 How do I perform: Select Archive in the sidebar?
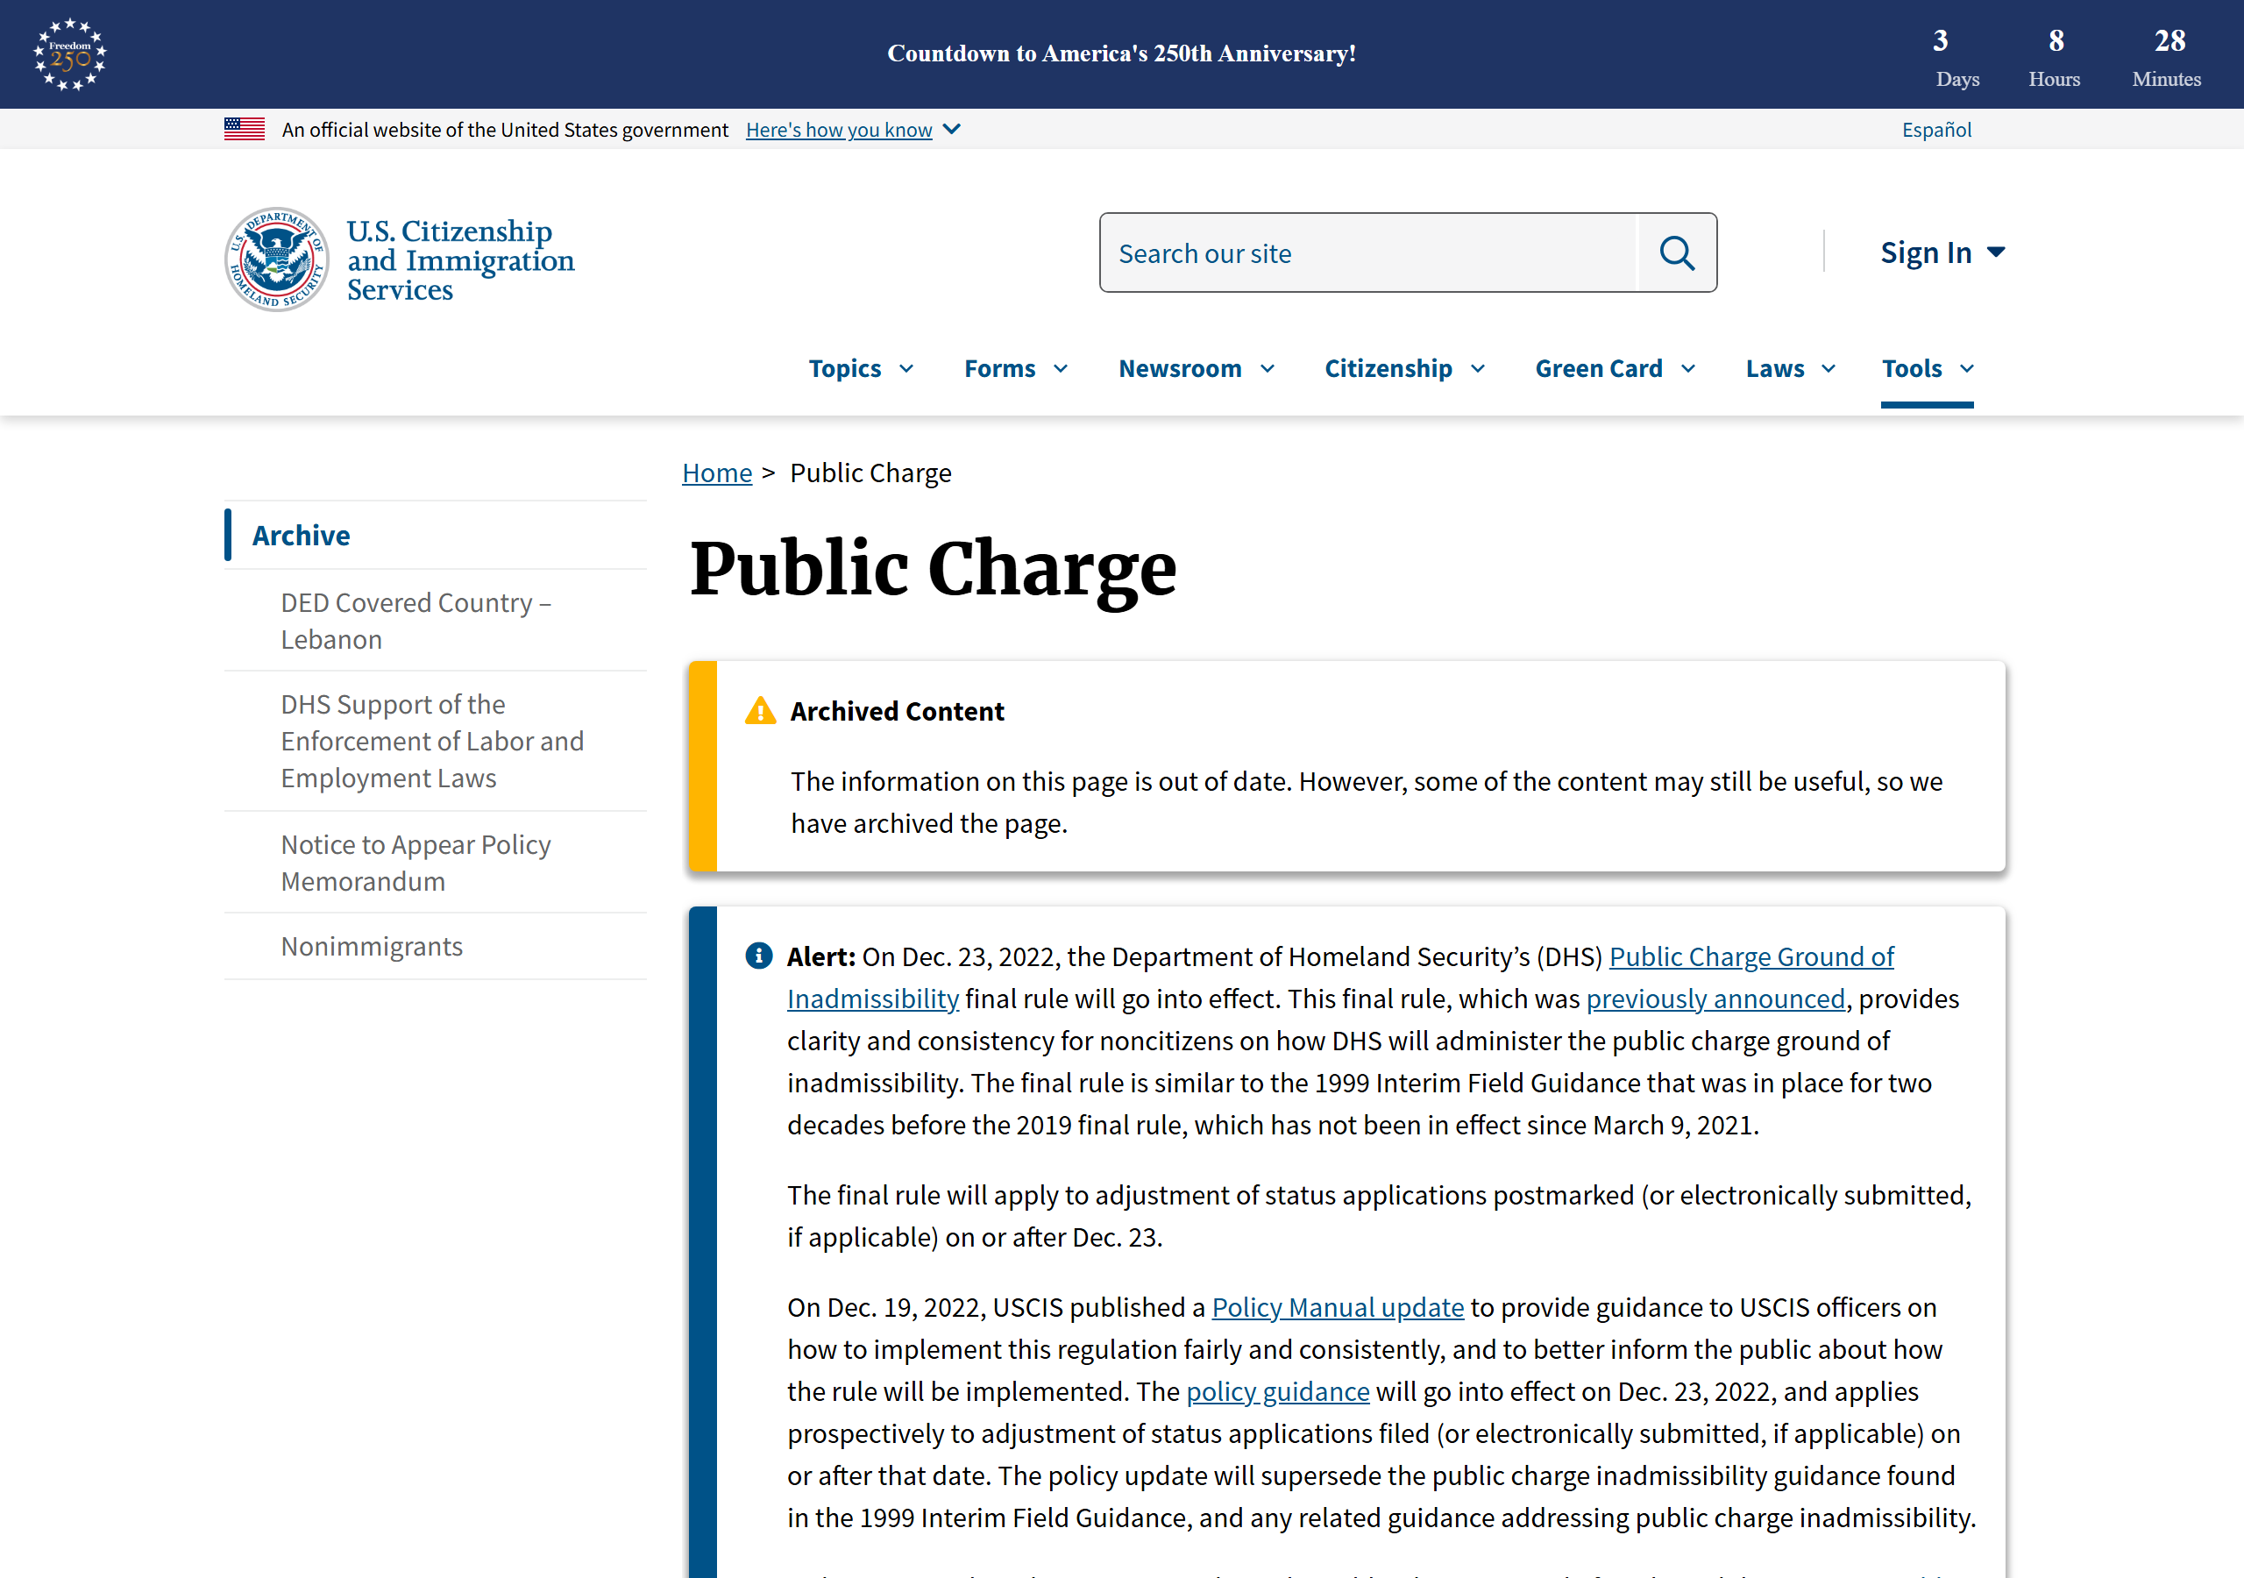click(301, 535)
